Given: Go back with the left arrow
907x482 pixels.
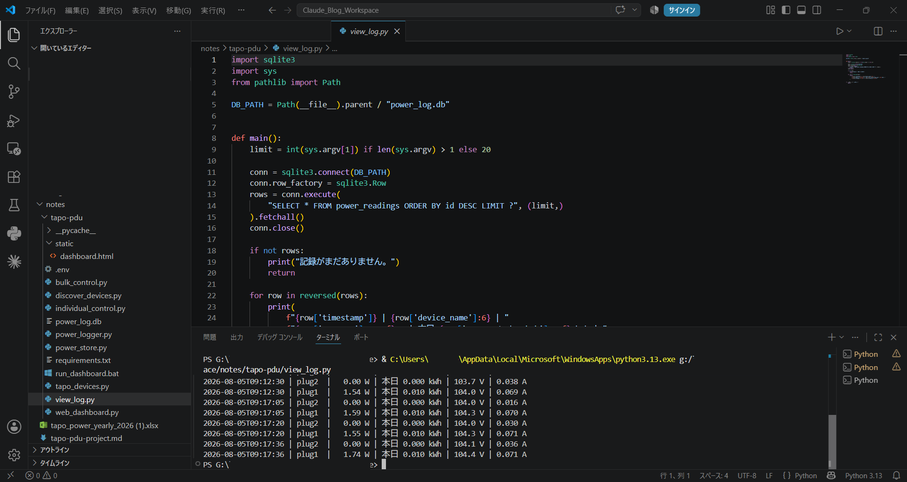Looking at the screenshot, I should pyautogui.click(x=272, y=10).
